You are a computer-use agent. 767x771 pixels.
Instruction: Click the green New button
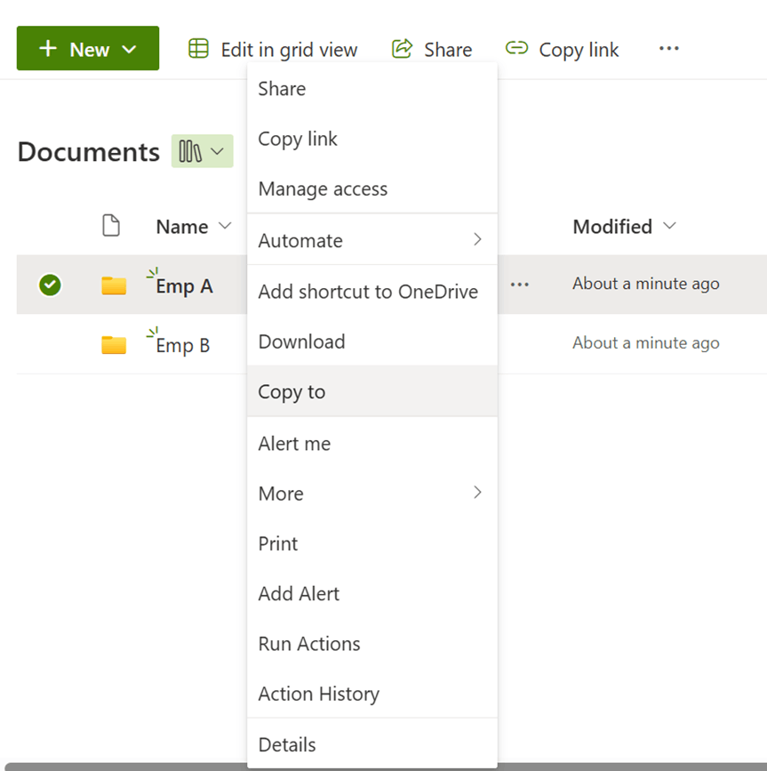pos(88,48)
